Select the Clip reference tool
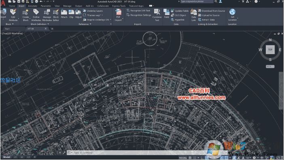Image resolution: width=284 pixels, height=160 pixels. click(x=71, y=14)
